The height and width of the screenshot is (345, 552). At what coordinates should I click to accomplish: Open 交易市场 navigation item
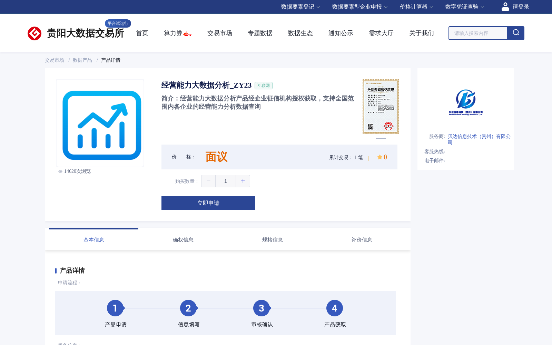click(220, 33)
